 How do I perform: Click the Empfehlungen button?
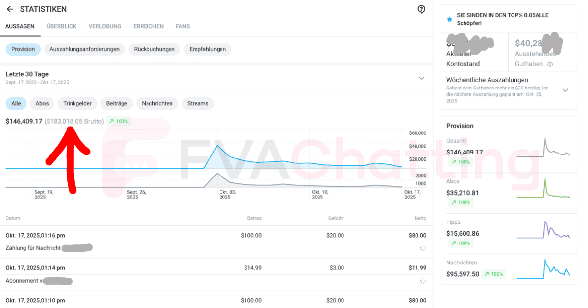[x=207, y=49]
